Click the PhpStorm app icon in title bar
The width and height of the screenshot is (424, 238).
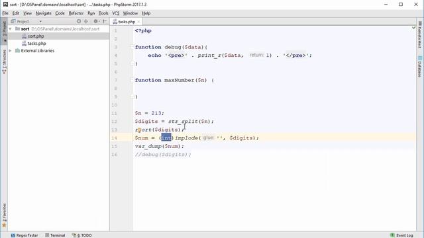coord(5,5)
